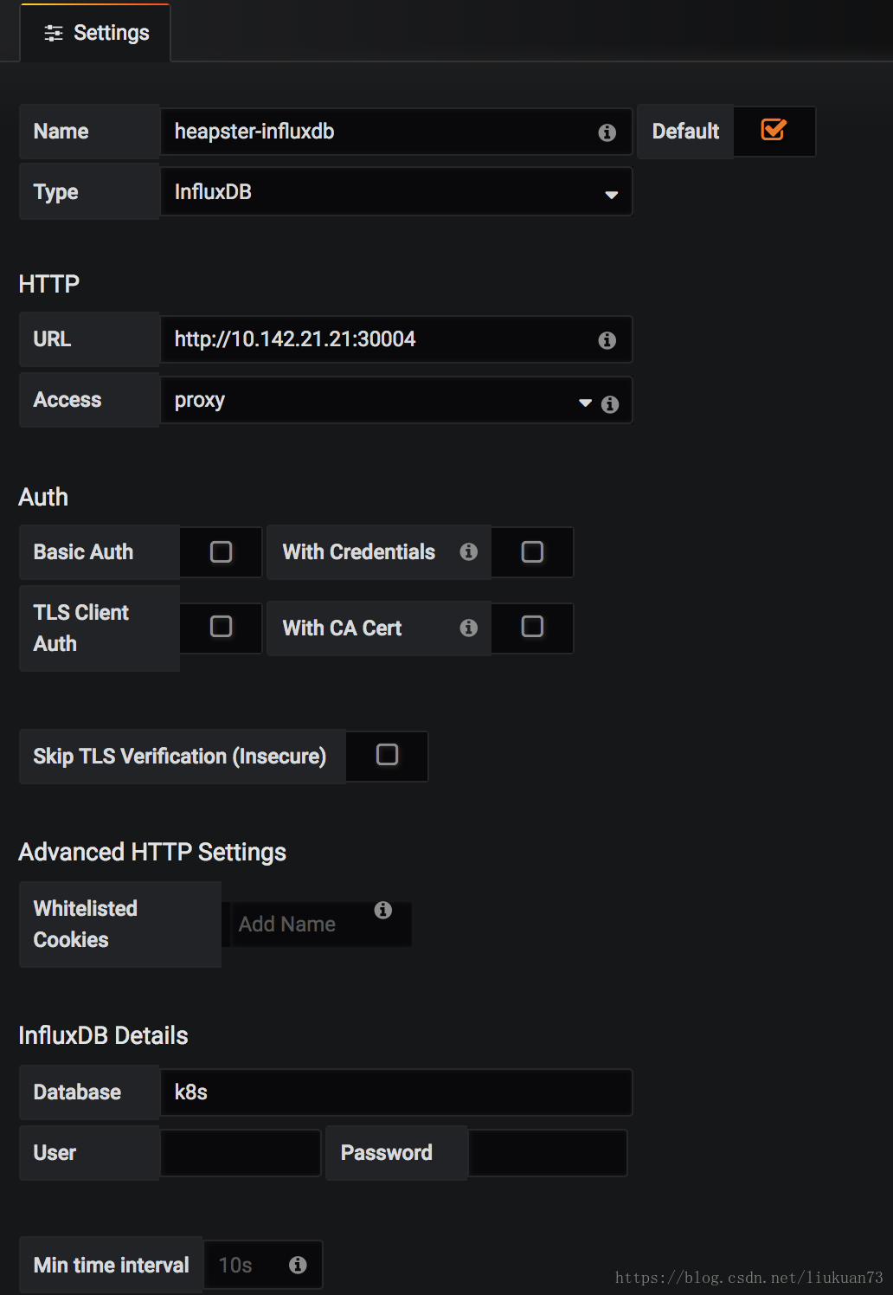
Task: Click info icon next to With Credentials
Action: (x=469, y=551)
